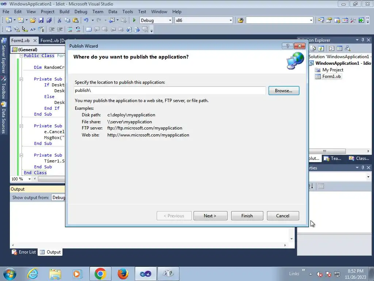The height and width of the screenshot is (281, 374).
Task: Click the Refresh icon in Solution Explorer
Action: (x=321, y=49)
